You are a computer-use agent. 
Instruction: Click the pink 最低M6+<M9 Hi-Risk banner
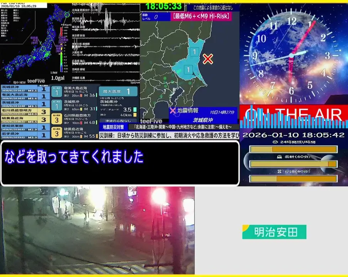[x=201, y=16]
